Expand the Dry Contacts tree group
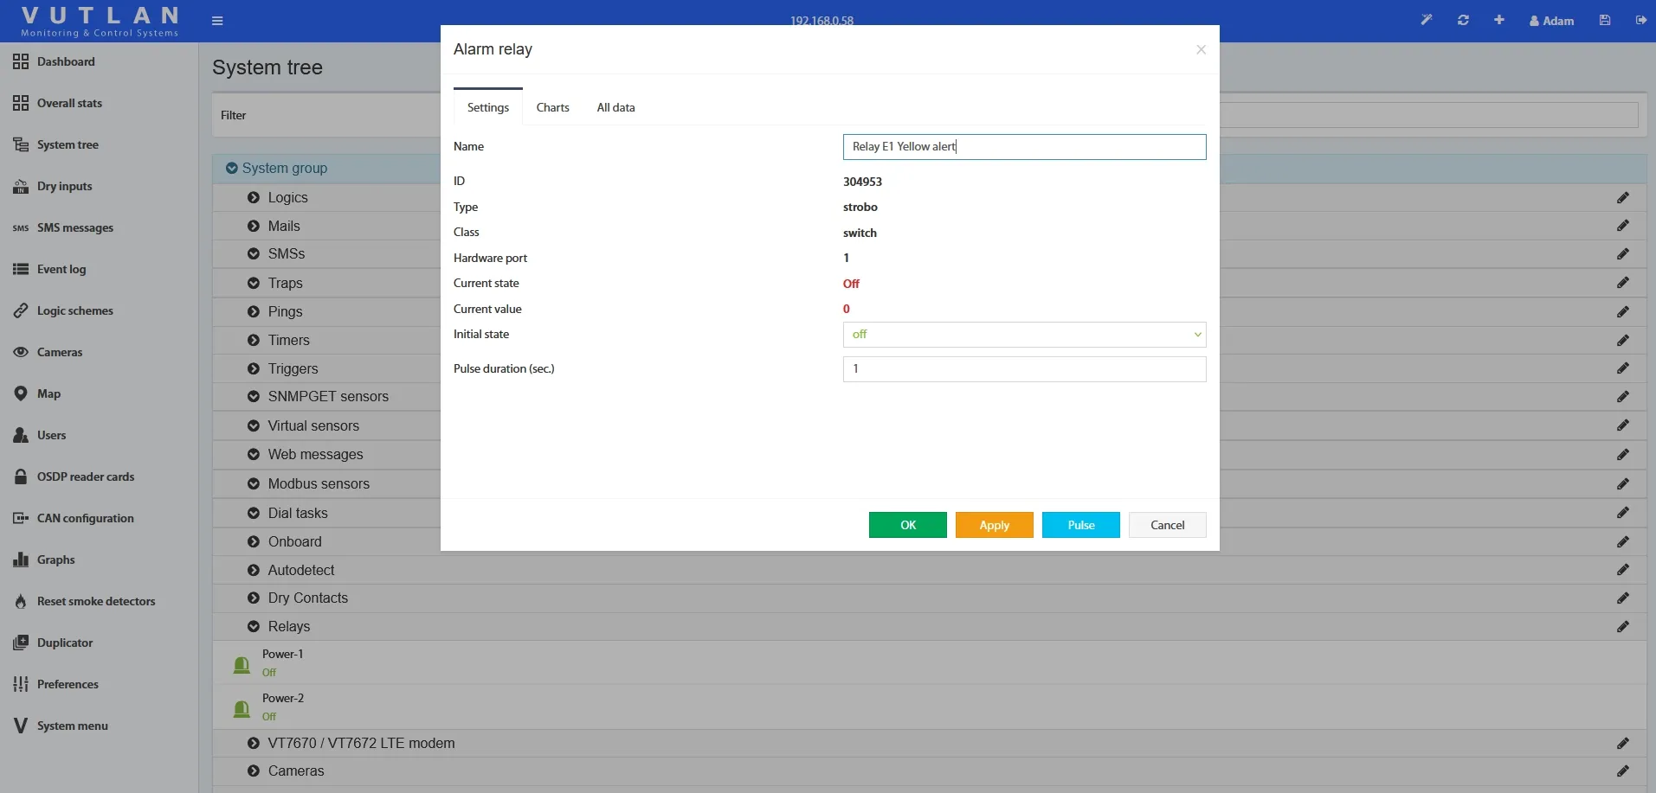 254,598
